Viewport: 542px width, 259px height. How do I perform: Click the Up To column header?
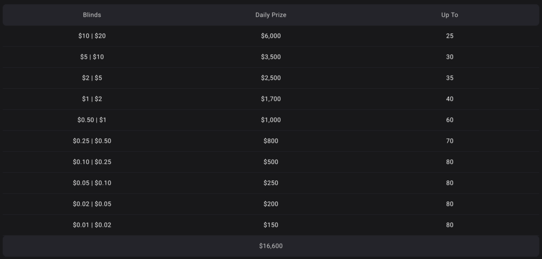(x=449, y=15)
